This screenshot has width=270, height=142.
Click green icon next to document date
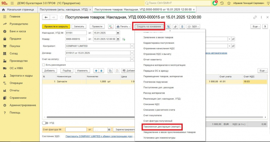click(124, 39)
